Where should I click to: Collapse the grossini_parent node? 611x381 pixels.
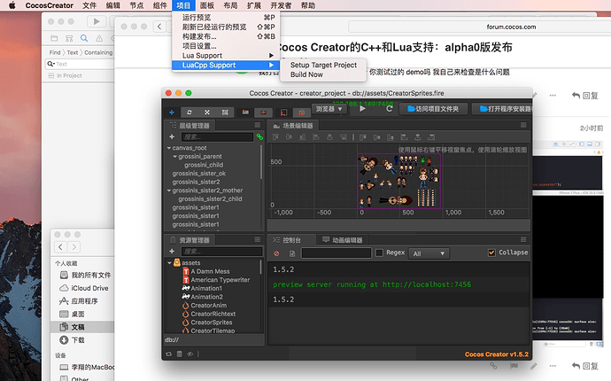175,156
